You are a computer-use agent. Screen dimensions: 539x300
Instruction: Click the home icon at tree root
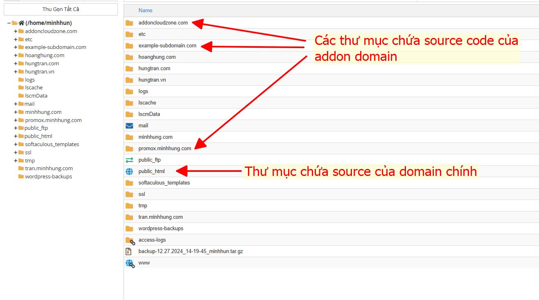[x=21, y=23]
